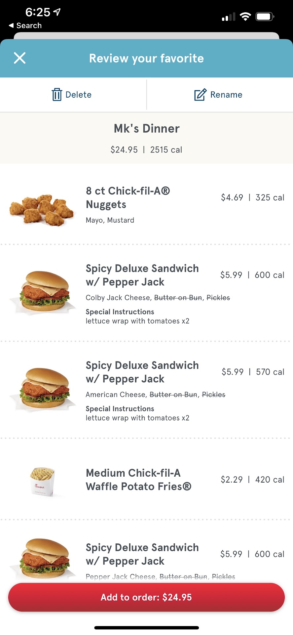Tap the Mk's Dinner favorite name
The width and height of the screenshot is (293, 635).
pyautogui.click(x=147, y=128)
